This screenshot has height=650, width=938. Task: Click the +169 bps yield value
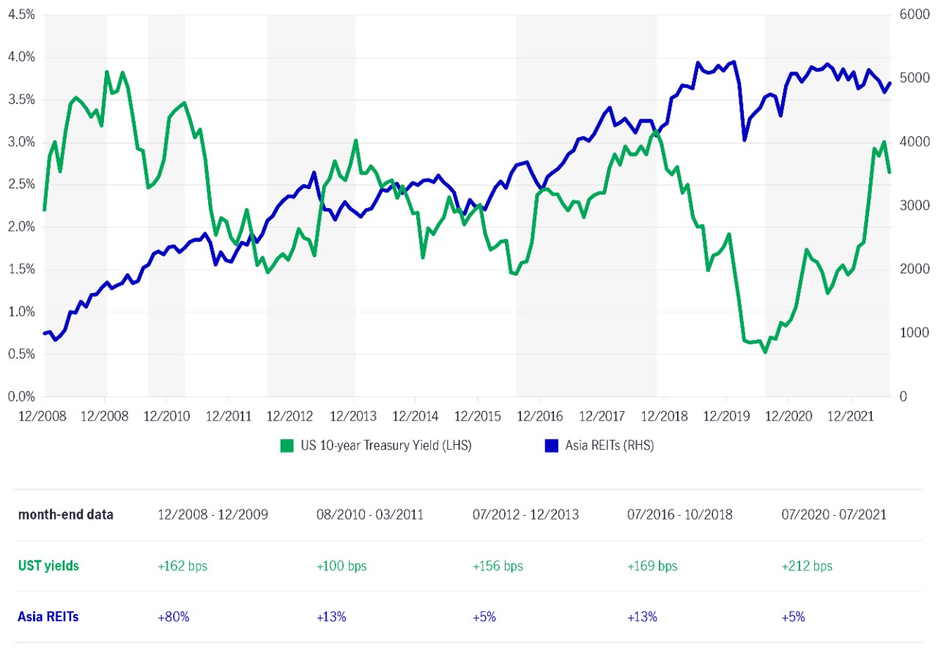pos(652,566)
